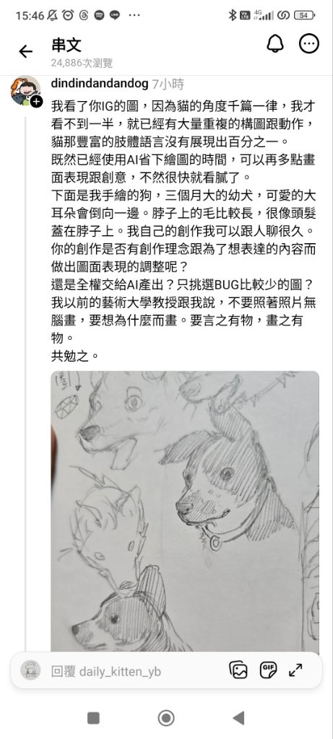Open dindindandandog profile avatar
Image resolution: width=333 pixels, height=739 pixels.
click(25, 90)
